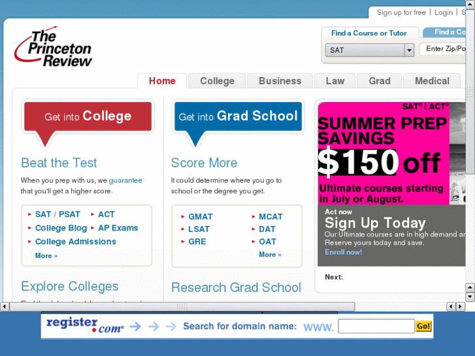Image resolution: width=475 pixels, height=356 pixels.
Task: Open the AP Exams link
Action: (x=118, y=228)
